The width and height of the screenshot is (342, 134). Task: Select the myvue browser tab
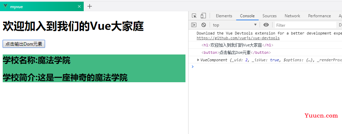[x=42, y=6]
